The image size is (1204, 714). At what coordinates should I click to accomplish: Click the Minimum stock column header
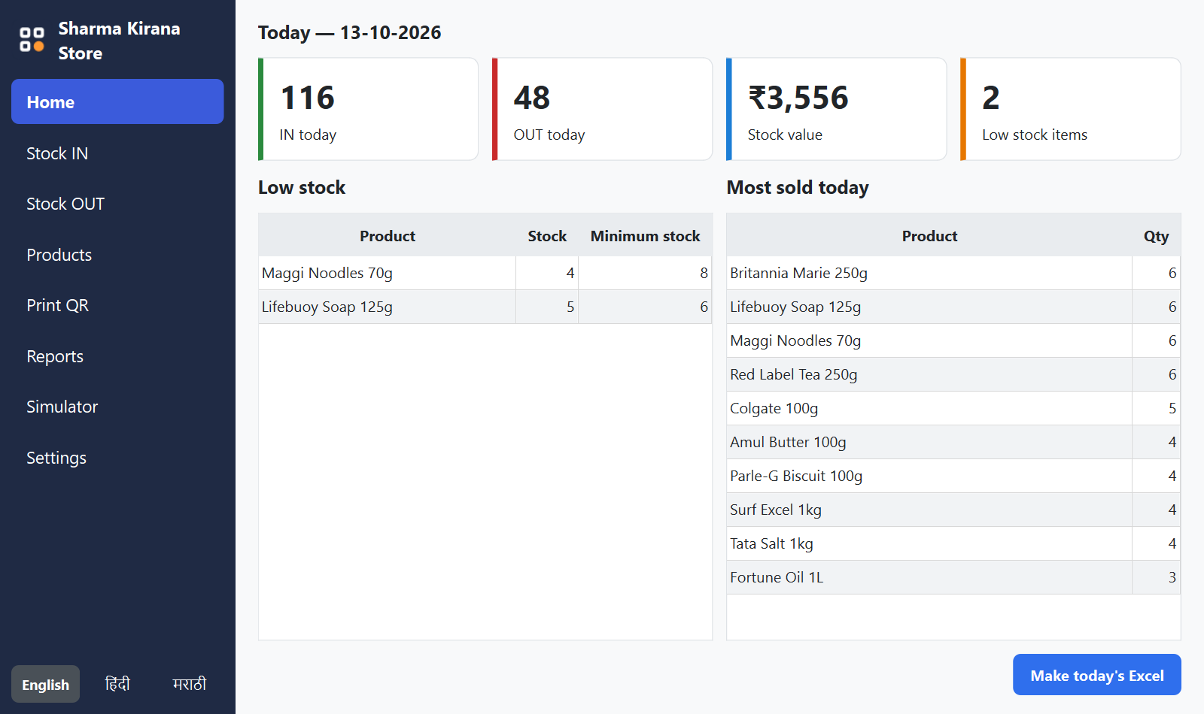pyautogui.click(x=645, y=236)
